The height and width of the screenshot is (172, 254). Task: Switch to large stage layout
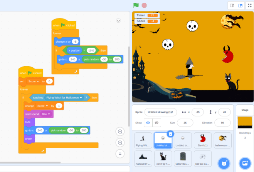point(240,5)
